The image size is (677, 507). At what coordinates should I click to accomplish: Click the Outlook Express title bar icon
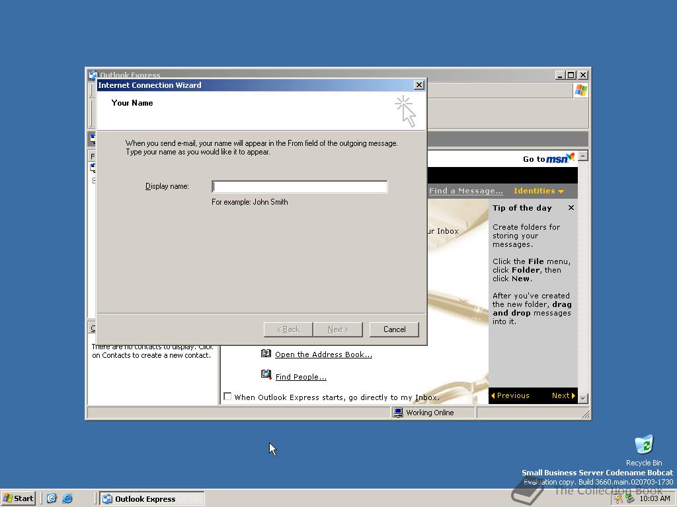tap(93, 75)
